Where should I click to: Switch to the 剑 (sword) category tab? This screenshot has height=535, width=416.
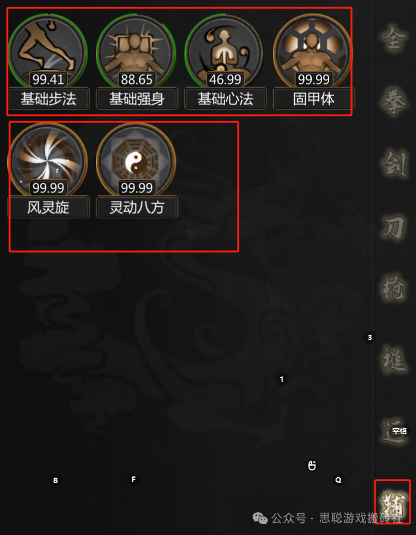pyautogui.click(x=394, y=165)
